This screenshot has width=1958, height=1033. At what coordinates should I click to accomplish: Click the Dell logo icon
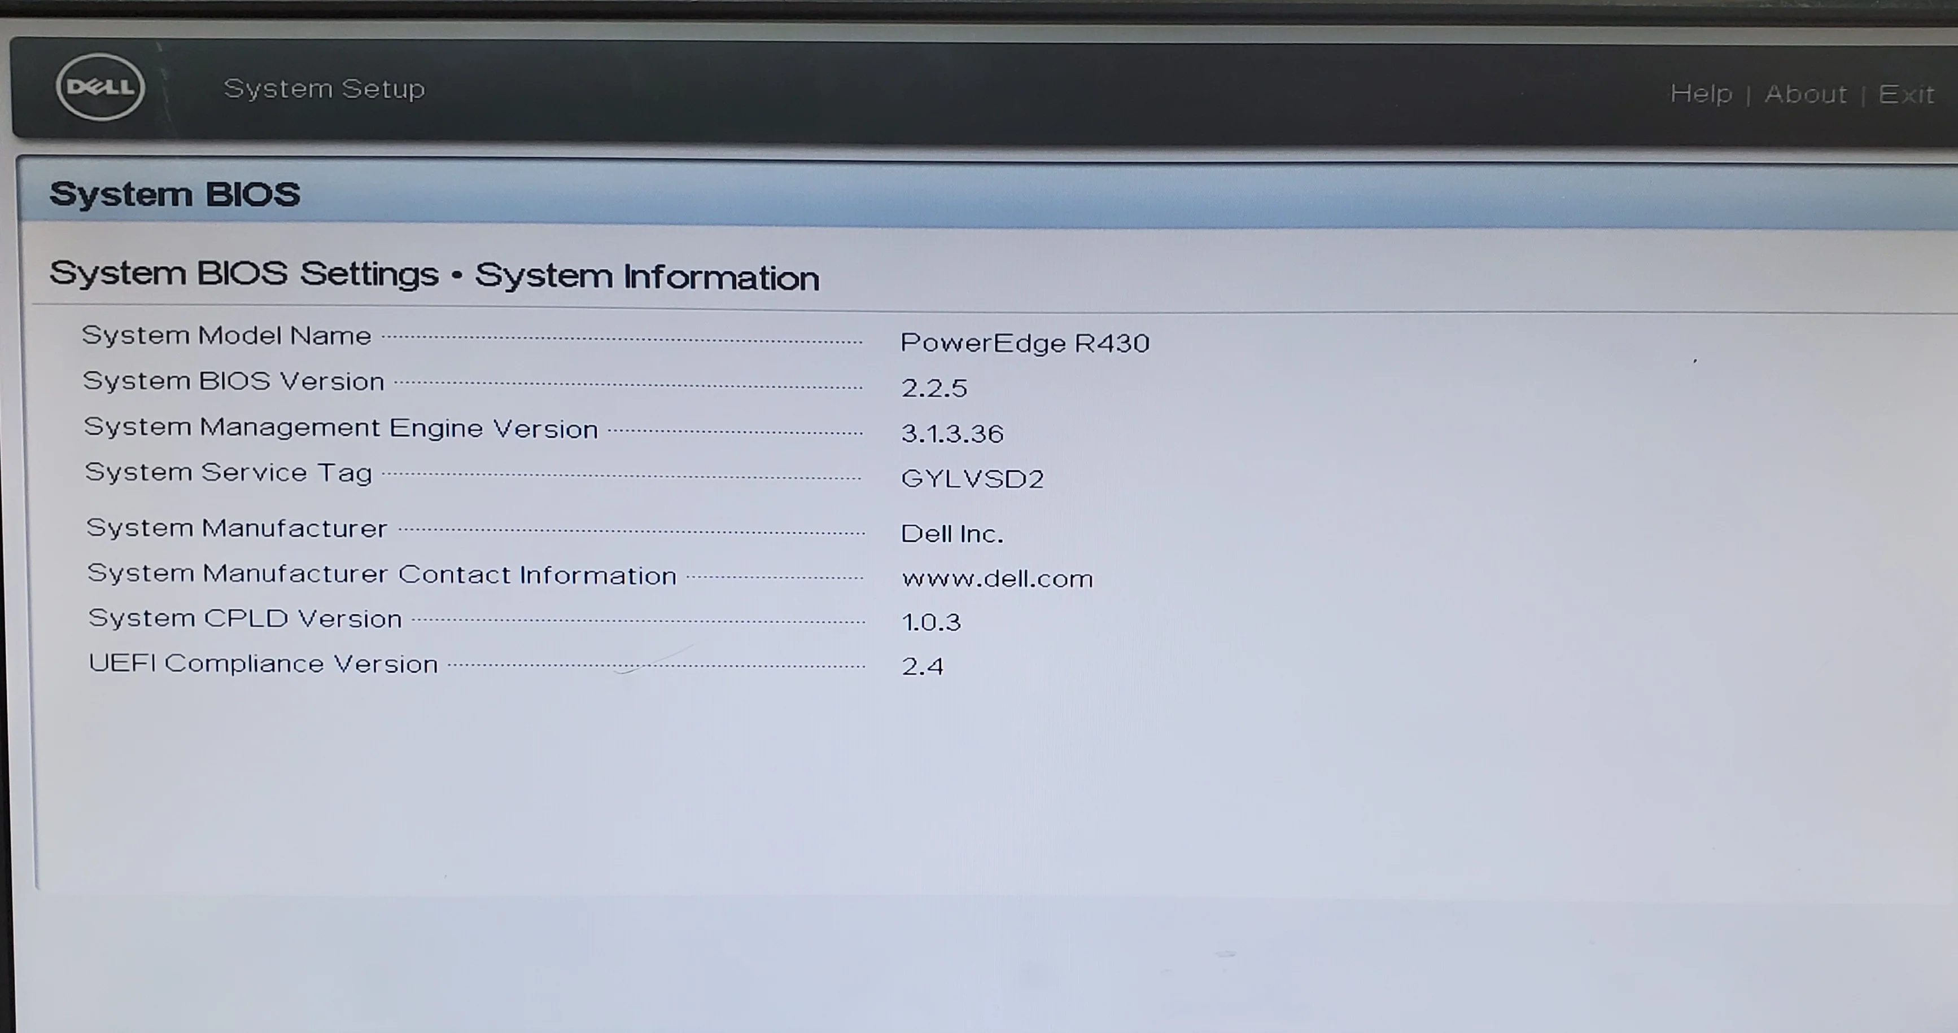(100, 86)
